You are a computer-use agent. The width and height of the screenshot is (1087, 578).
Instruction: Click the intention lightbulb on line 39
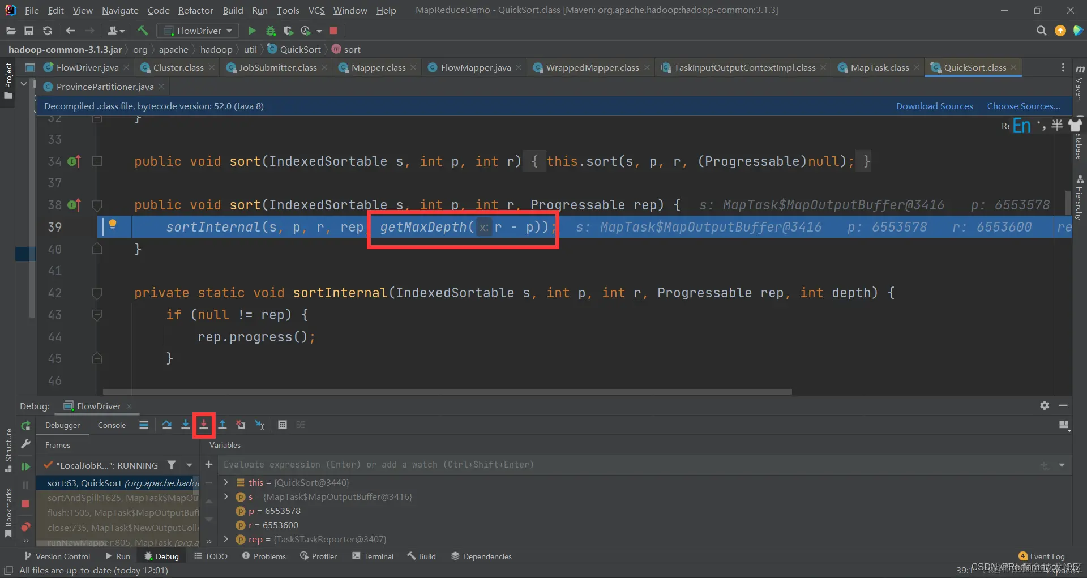(113, 224)
